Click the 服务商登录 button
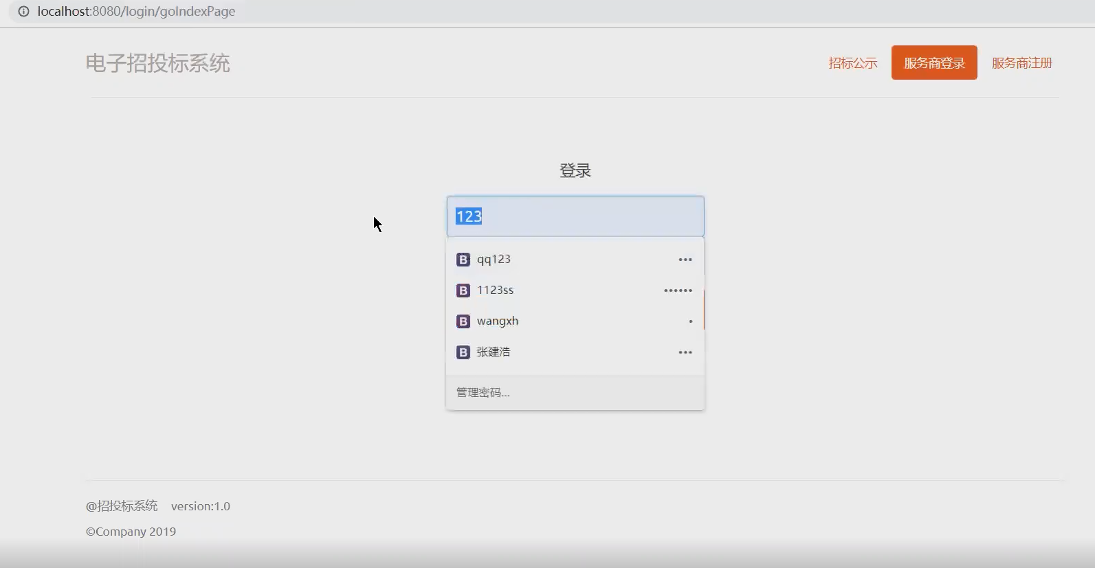This screenshot has height=568, width=1095. (x=934, y=63)
